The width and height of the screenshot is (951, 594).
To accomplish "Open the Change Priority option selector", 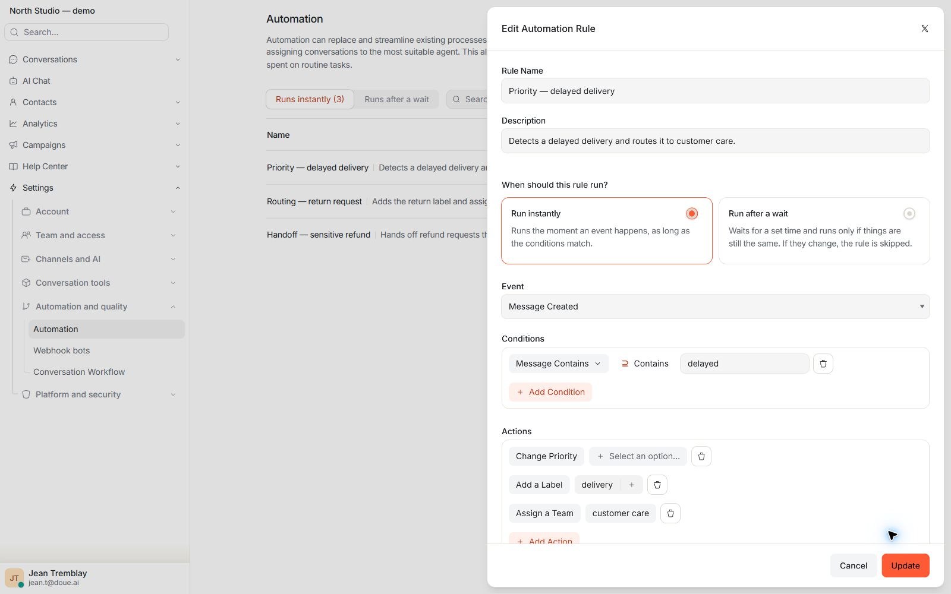I will (638, 456).
